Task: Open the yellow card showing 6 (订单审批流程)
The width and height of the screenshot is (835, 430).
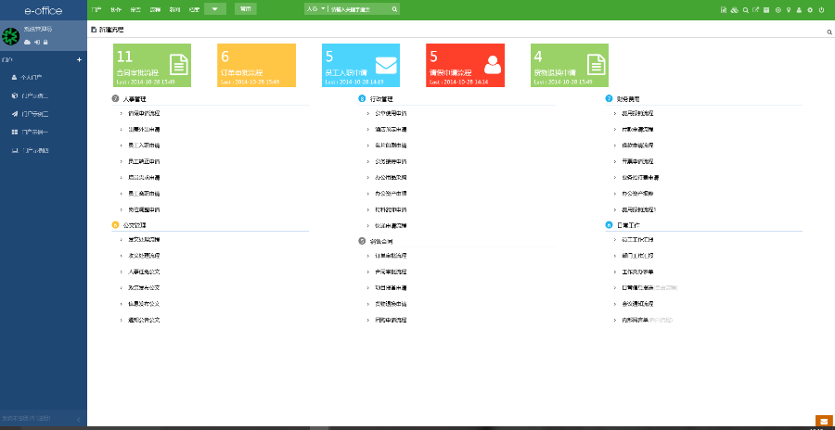Action: 256,65
